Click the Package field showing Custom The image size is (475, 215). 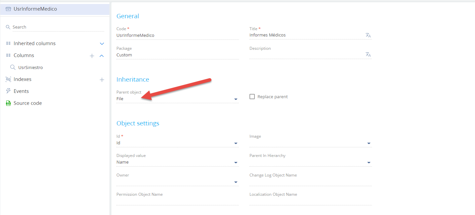(x=178, y=55)
